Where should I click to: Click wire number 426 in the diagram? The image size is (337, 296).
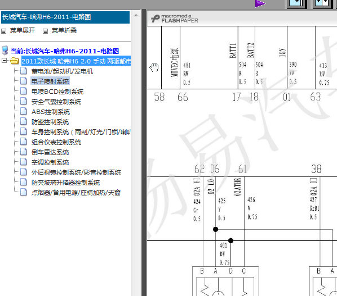[x=251, y=200]
